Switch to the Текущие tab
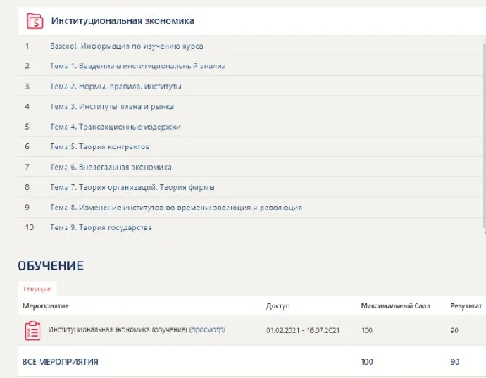Image resolution: width=486 pixels, height=378 pixels. pyautogui.click(x=37, y=289)
